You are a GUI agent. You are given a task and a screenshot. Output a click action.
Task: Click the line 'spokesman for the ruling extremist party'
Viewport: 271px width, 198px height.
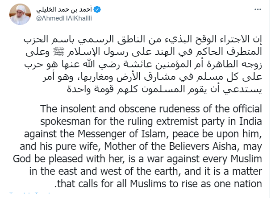pos(151,122)
